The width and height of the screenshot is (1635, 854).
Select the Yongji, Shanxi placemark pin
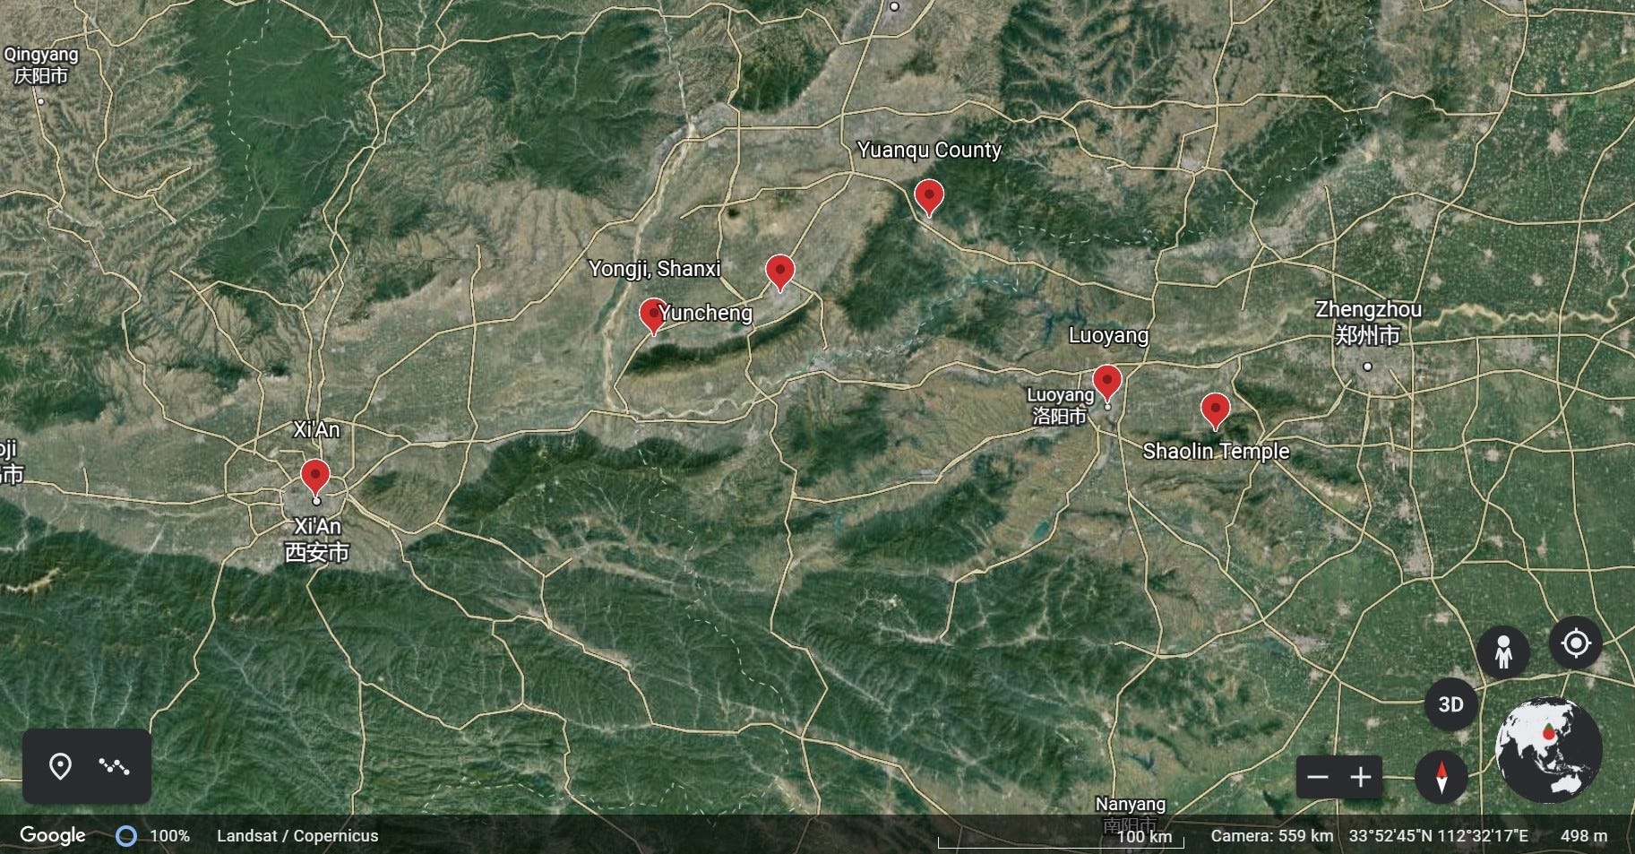point(653,315)
